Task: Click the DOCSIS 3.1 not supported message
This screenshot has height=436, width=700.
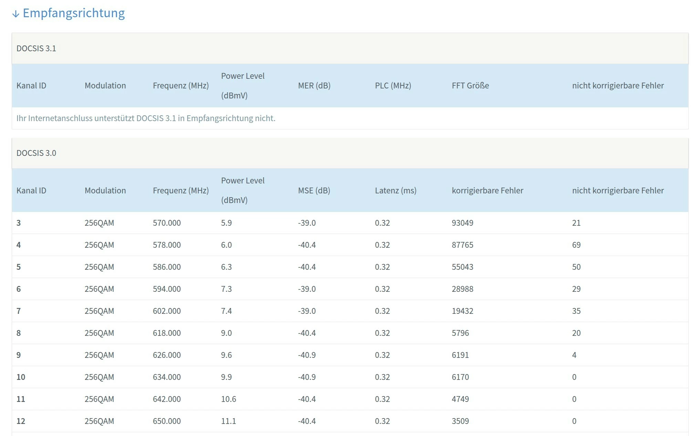Action: pos(146,118)
